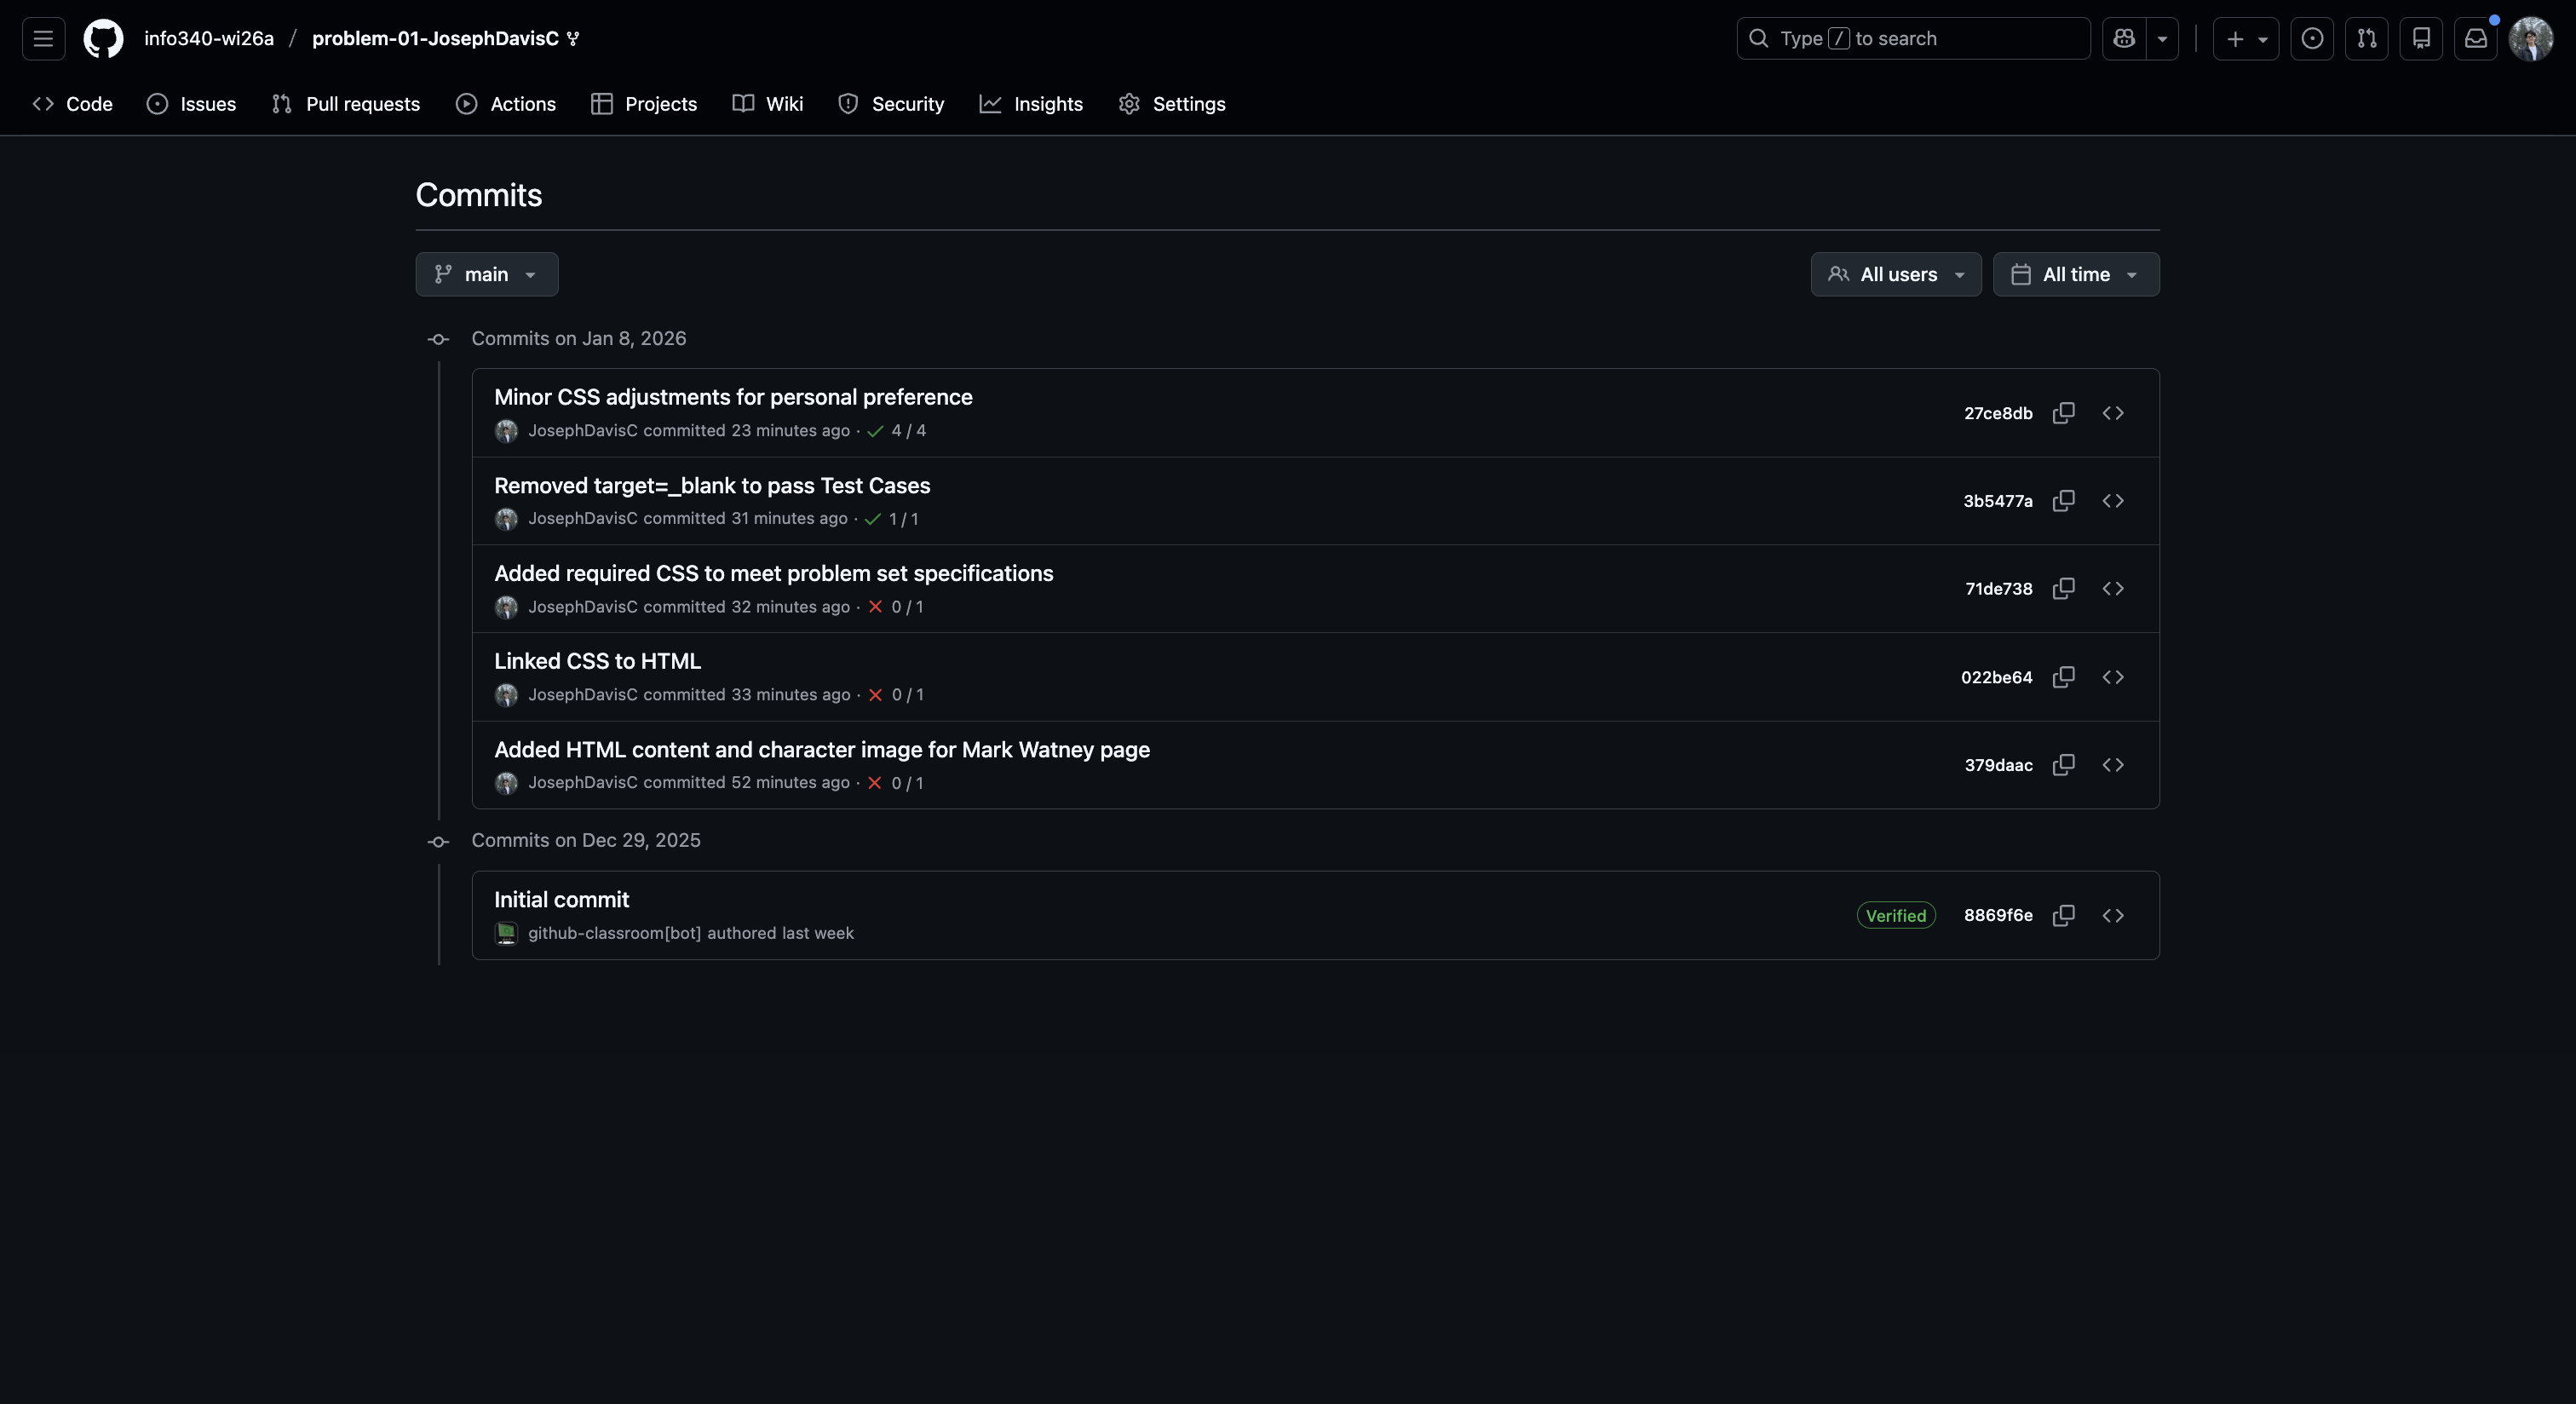Open the pull requests icon in header
Screen dimensions: 2576x1404
[x=2367, y=38]
